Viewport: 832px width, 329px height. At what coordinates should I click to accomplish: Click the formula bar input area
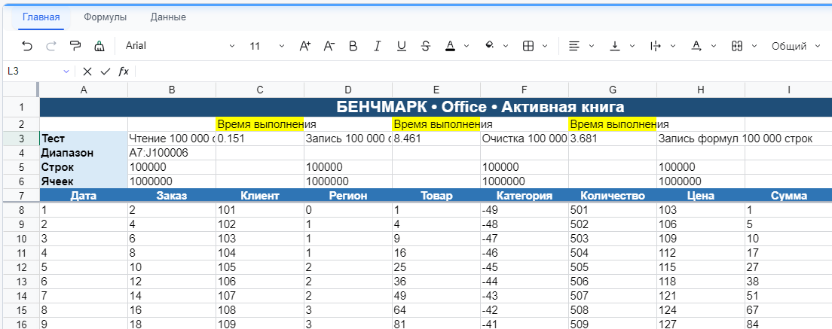[x=483, y=72]
